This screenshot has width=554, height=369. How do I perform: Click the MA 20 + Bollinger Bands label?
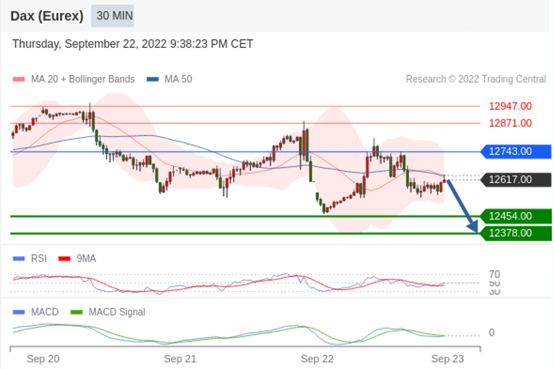[x=83, y=79]
